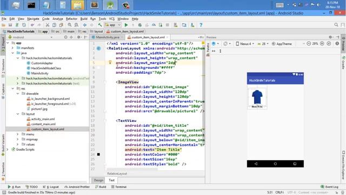Open Preview panel settings gear
The height and width of the screenshot is (195, 346).
point(330,37)
